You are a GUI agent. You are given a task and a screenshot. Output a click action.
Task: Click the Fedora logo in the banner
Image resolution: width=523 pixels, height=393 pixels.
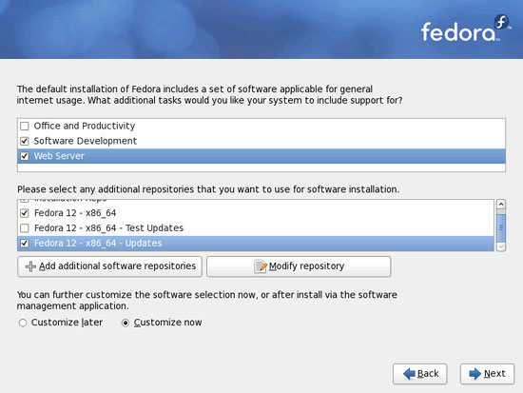(466, 29)
